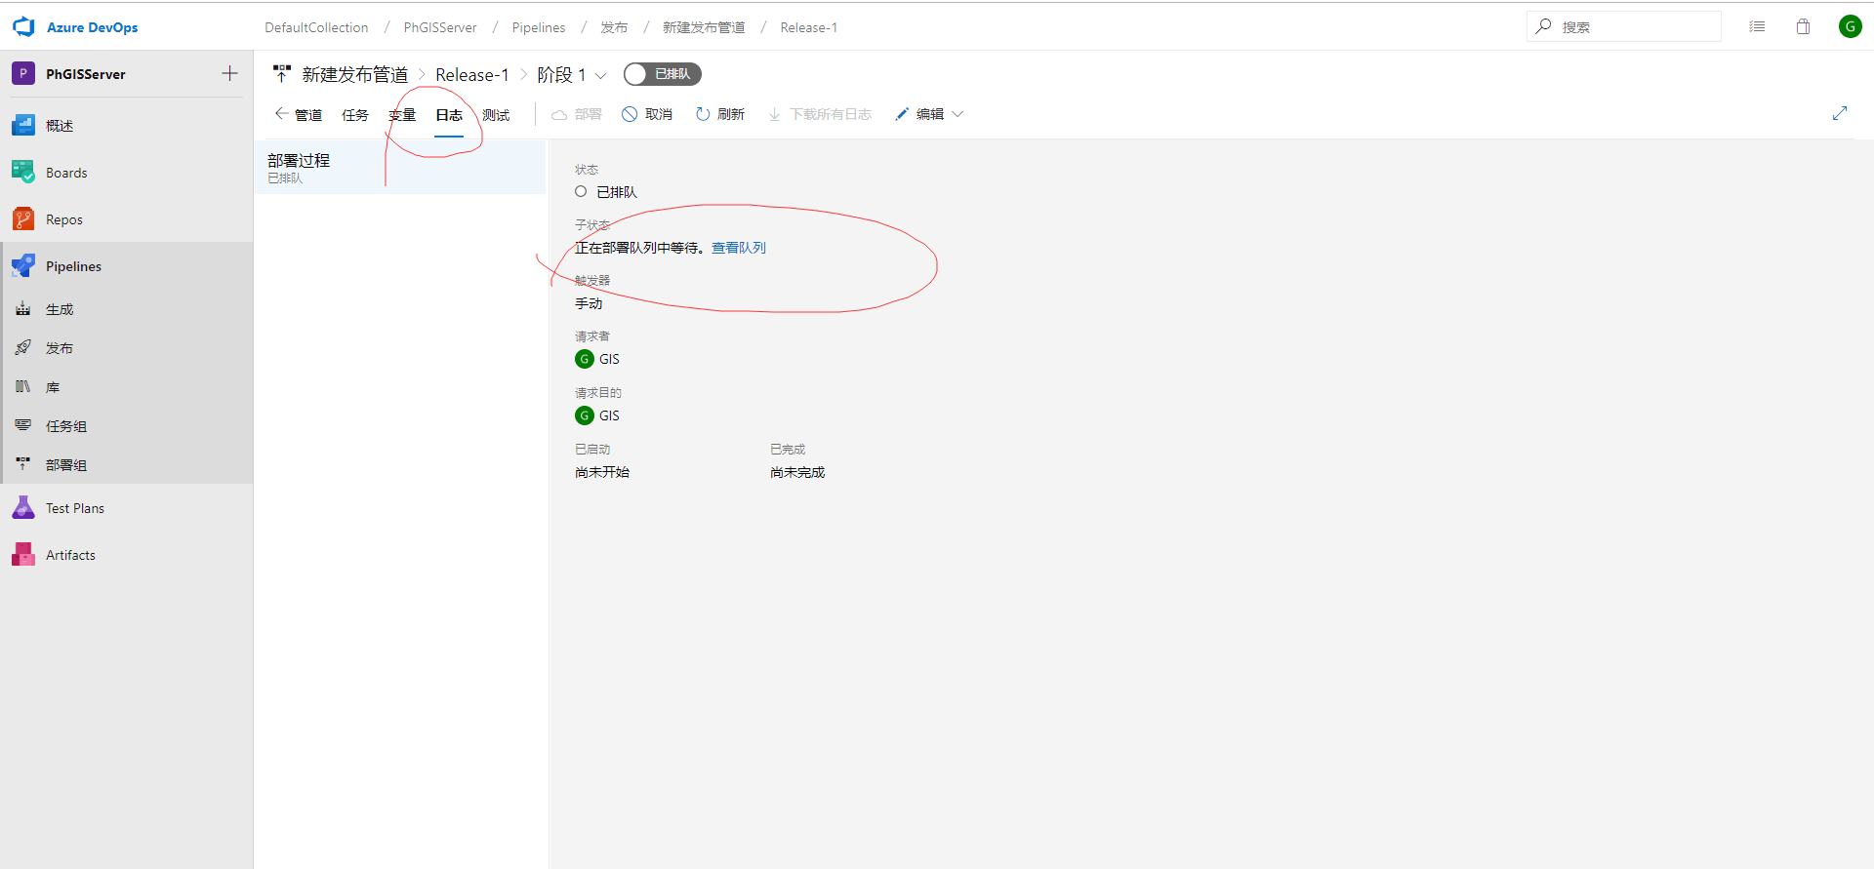Viewport: 1874px width, 869px height.
Task: Open Repos from the sidebar
Action: [x=63, y=219]
